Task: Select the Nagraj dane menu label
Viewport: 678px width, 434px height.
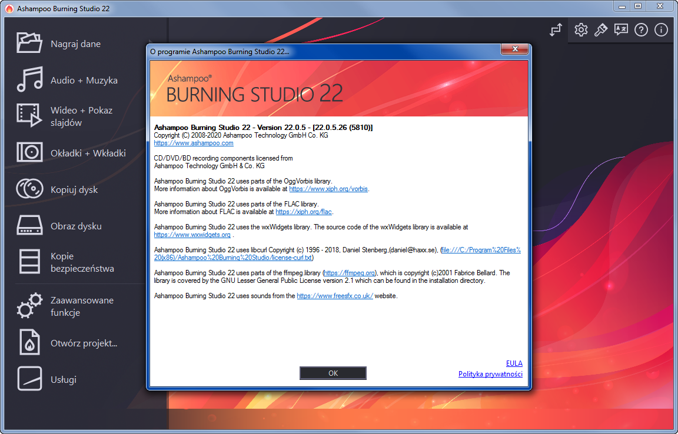Action: pos(76,44)
